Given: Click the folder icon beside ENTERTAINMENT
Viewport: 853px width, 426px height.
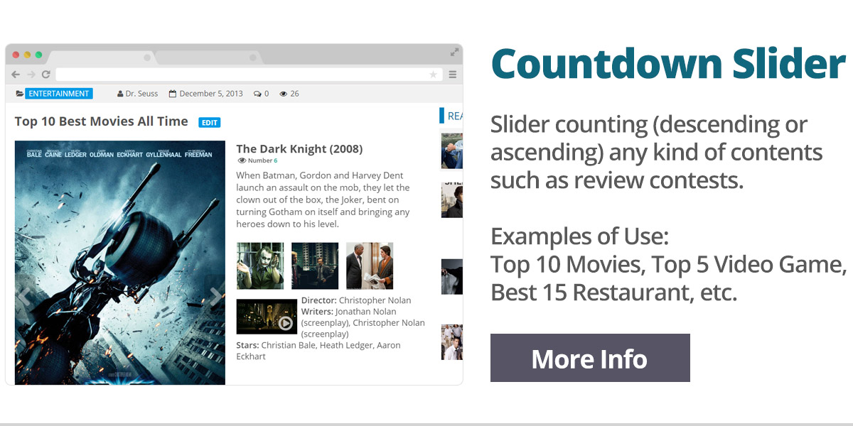Looking at the screenshot, I should point(19,94).
